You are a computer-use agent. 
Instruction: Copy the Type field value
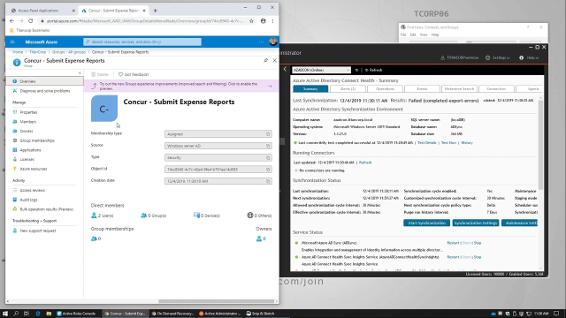coord(268,157)
